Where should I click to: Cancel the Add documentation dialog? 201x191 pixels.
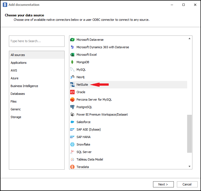(187, 184)
